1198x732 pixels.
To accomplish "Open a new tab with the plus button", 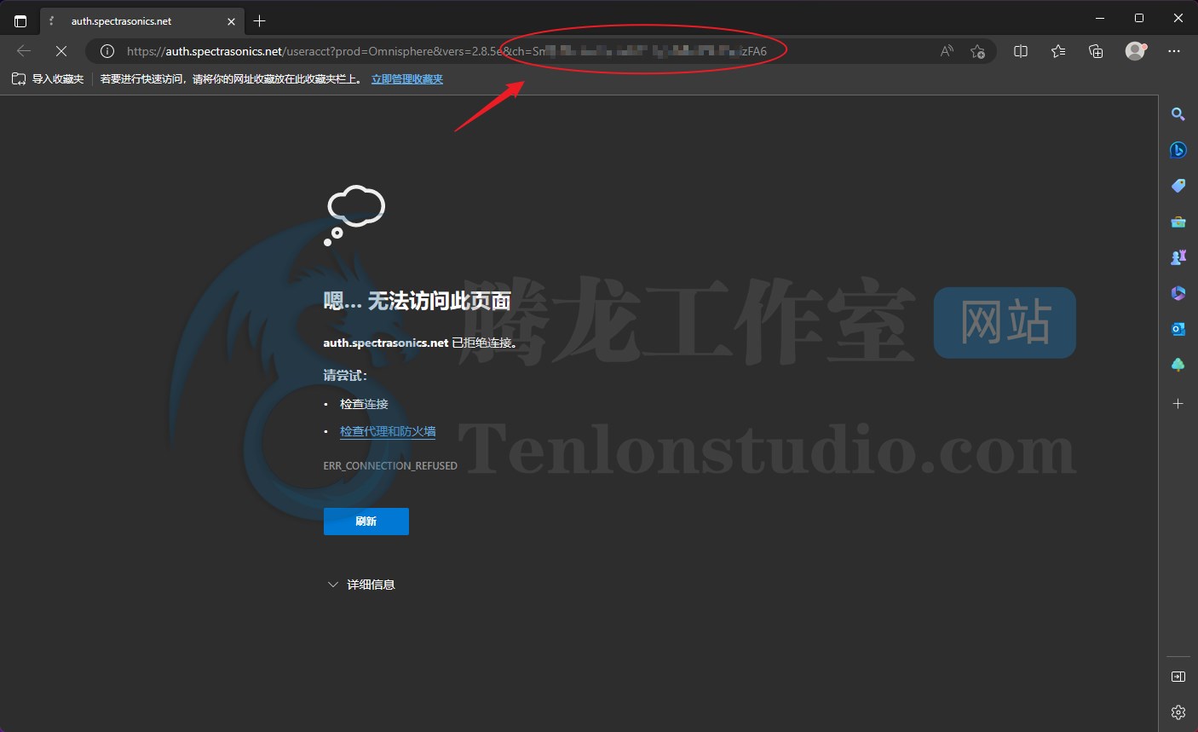I will (x=260, y=21).
